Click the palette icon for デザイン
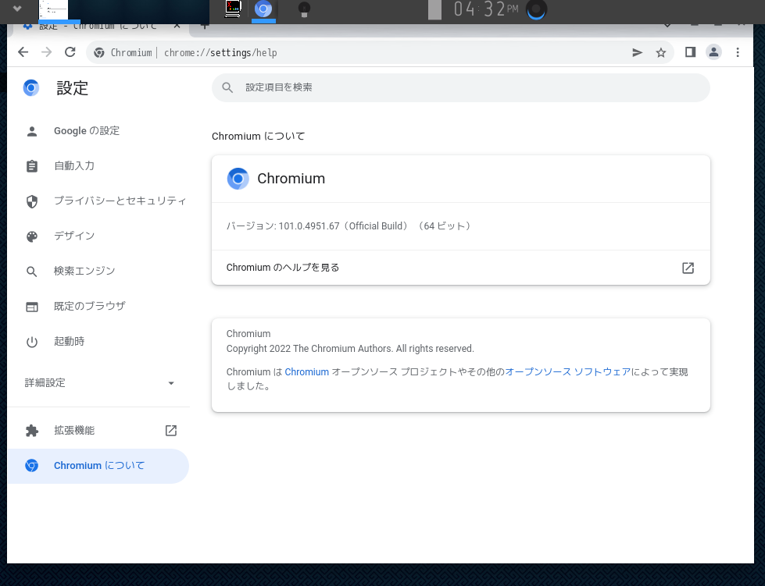 (x=32, y=236)
